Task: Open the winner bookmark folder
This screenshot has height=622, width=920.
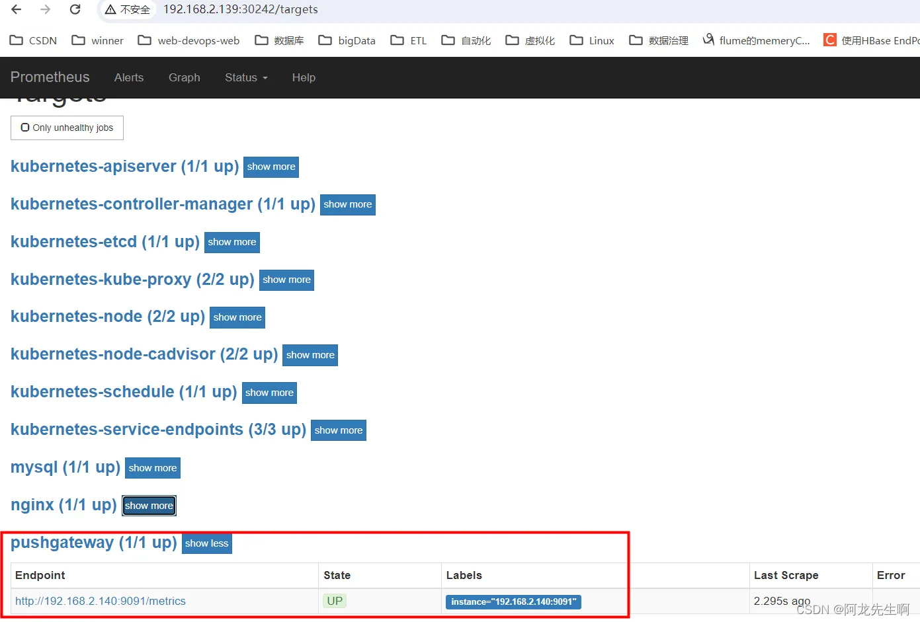Action: click(98, 40)
